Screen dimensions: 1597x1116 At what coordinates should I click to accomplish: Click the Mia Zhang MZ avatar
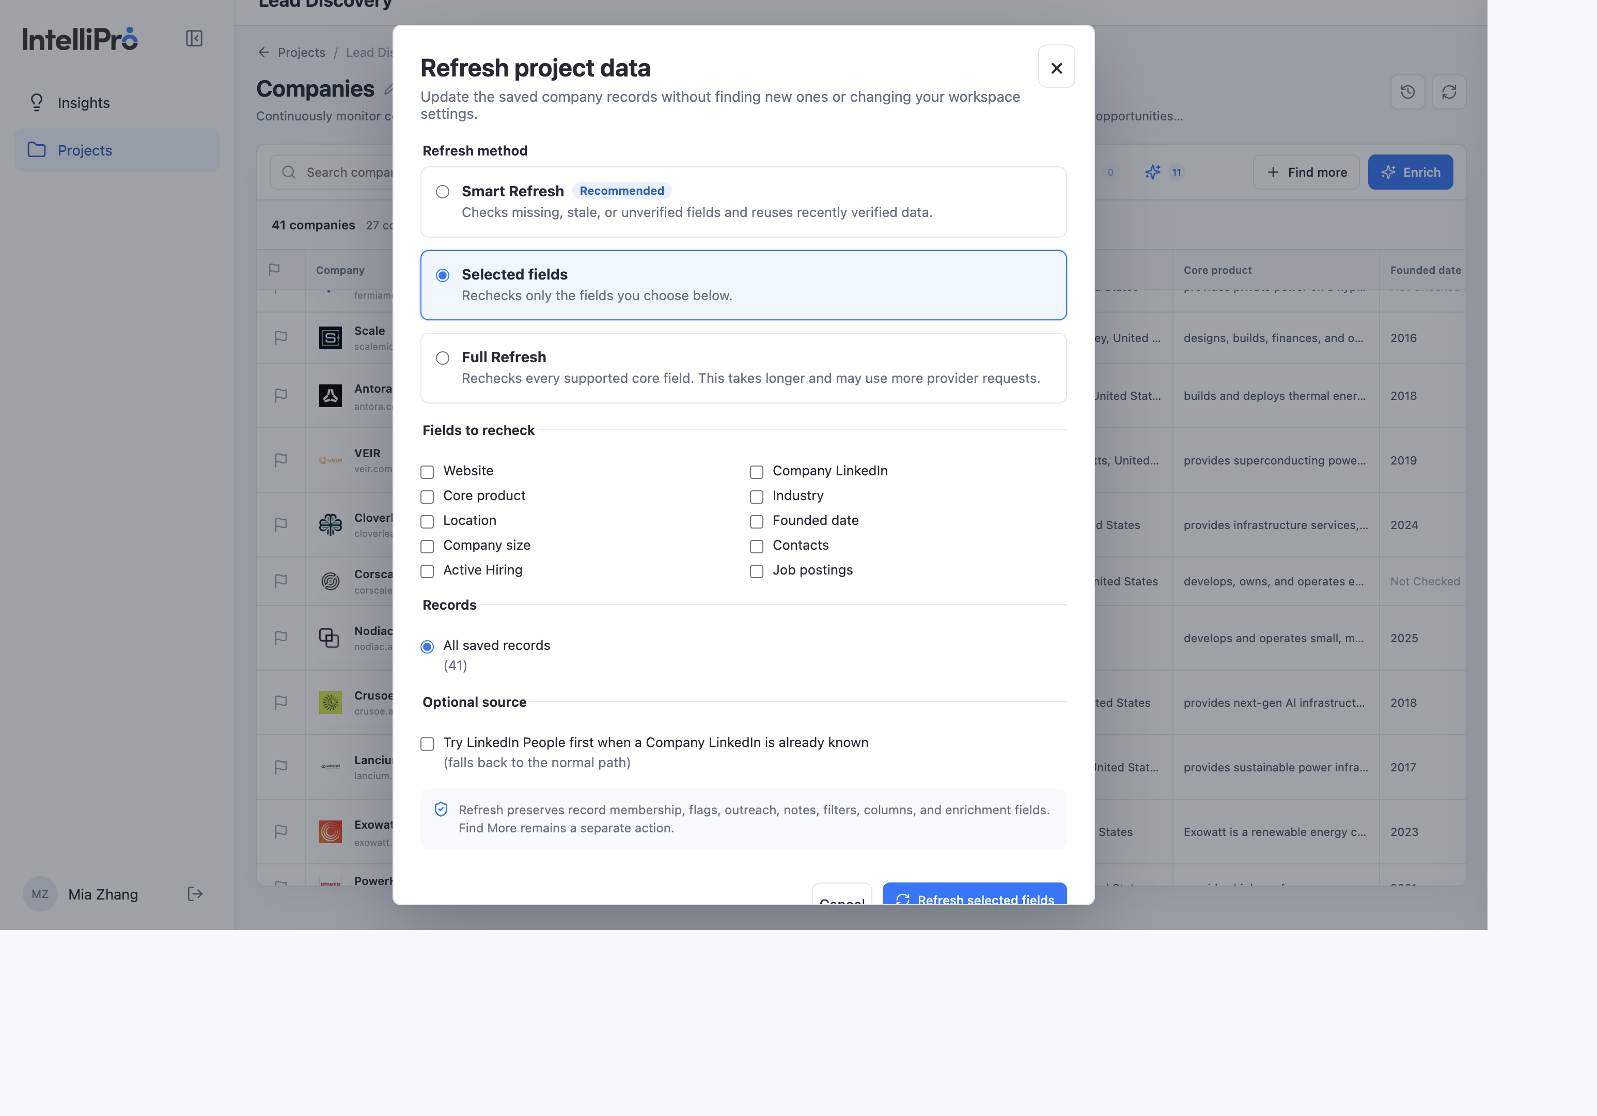click(40, 893)
